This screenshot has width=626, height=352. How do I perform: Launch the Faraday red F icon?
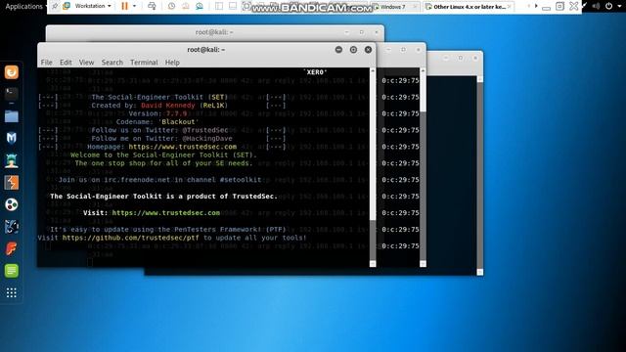(x=11, y=248)
